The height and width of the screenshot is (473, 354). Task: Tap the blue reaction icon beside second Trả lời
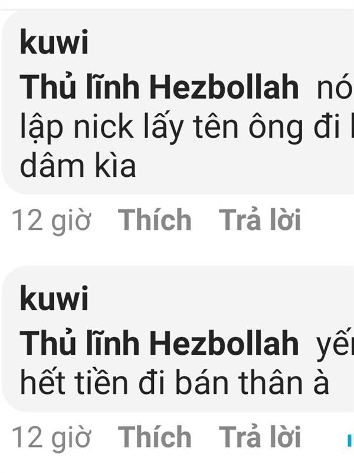[350, 440]
